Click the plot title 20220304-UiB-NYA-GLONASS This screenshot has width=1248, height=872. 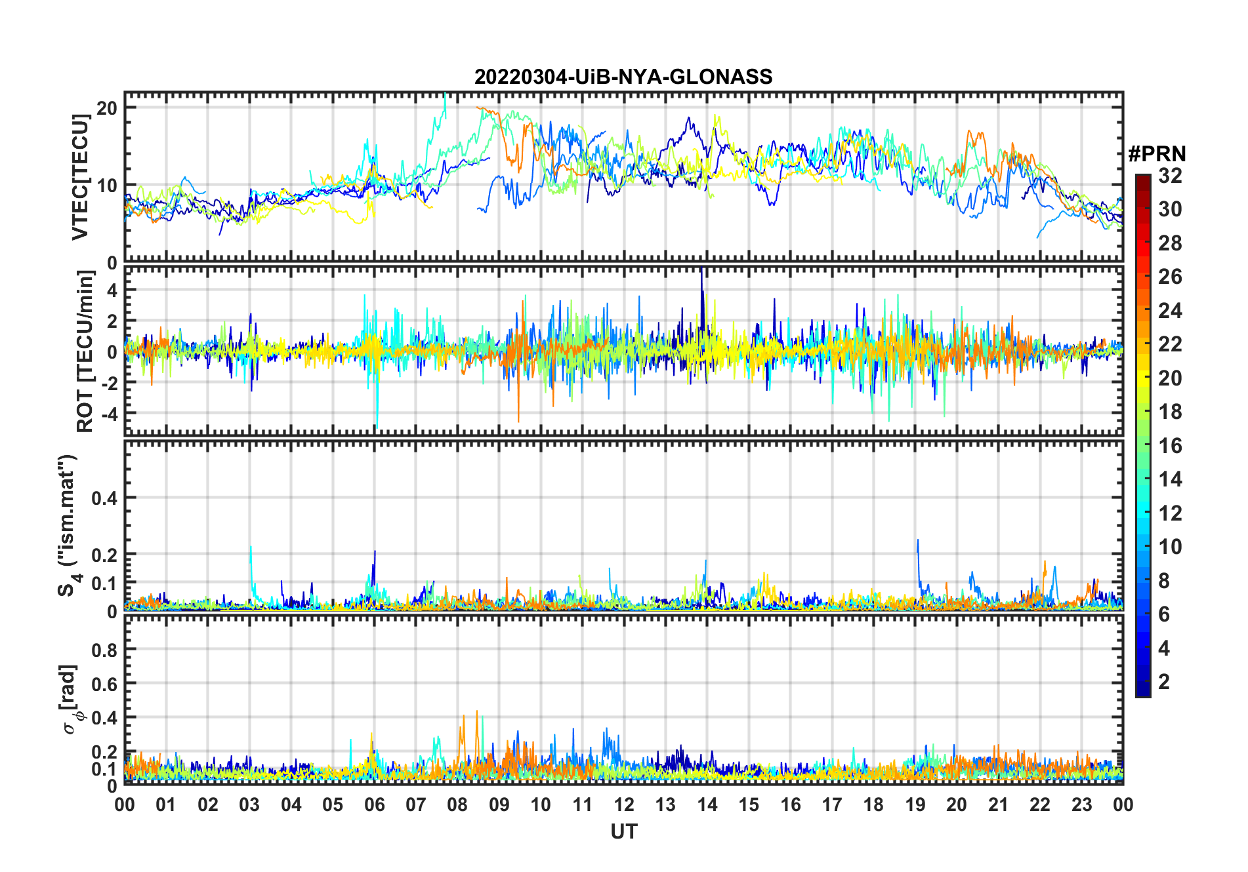[623, 77]
